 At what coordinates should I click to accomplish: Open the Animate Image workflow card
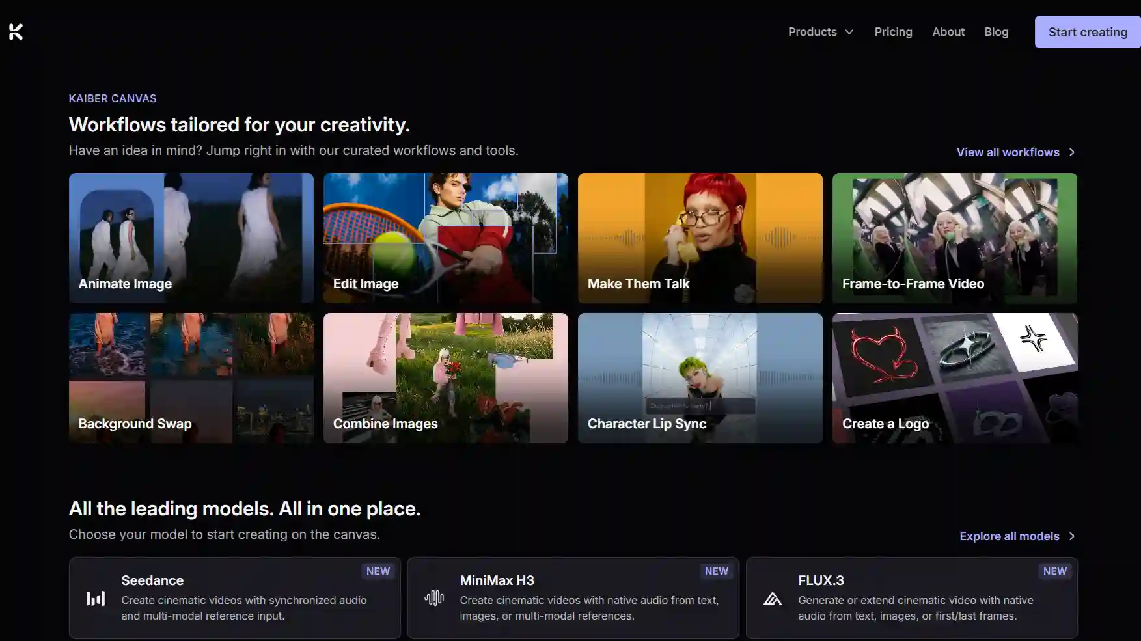coord(191,238)
